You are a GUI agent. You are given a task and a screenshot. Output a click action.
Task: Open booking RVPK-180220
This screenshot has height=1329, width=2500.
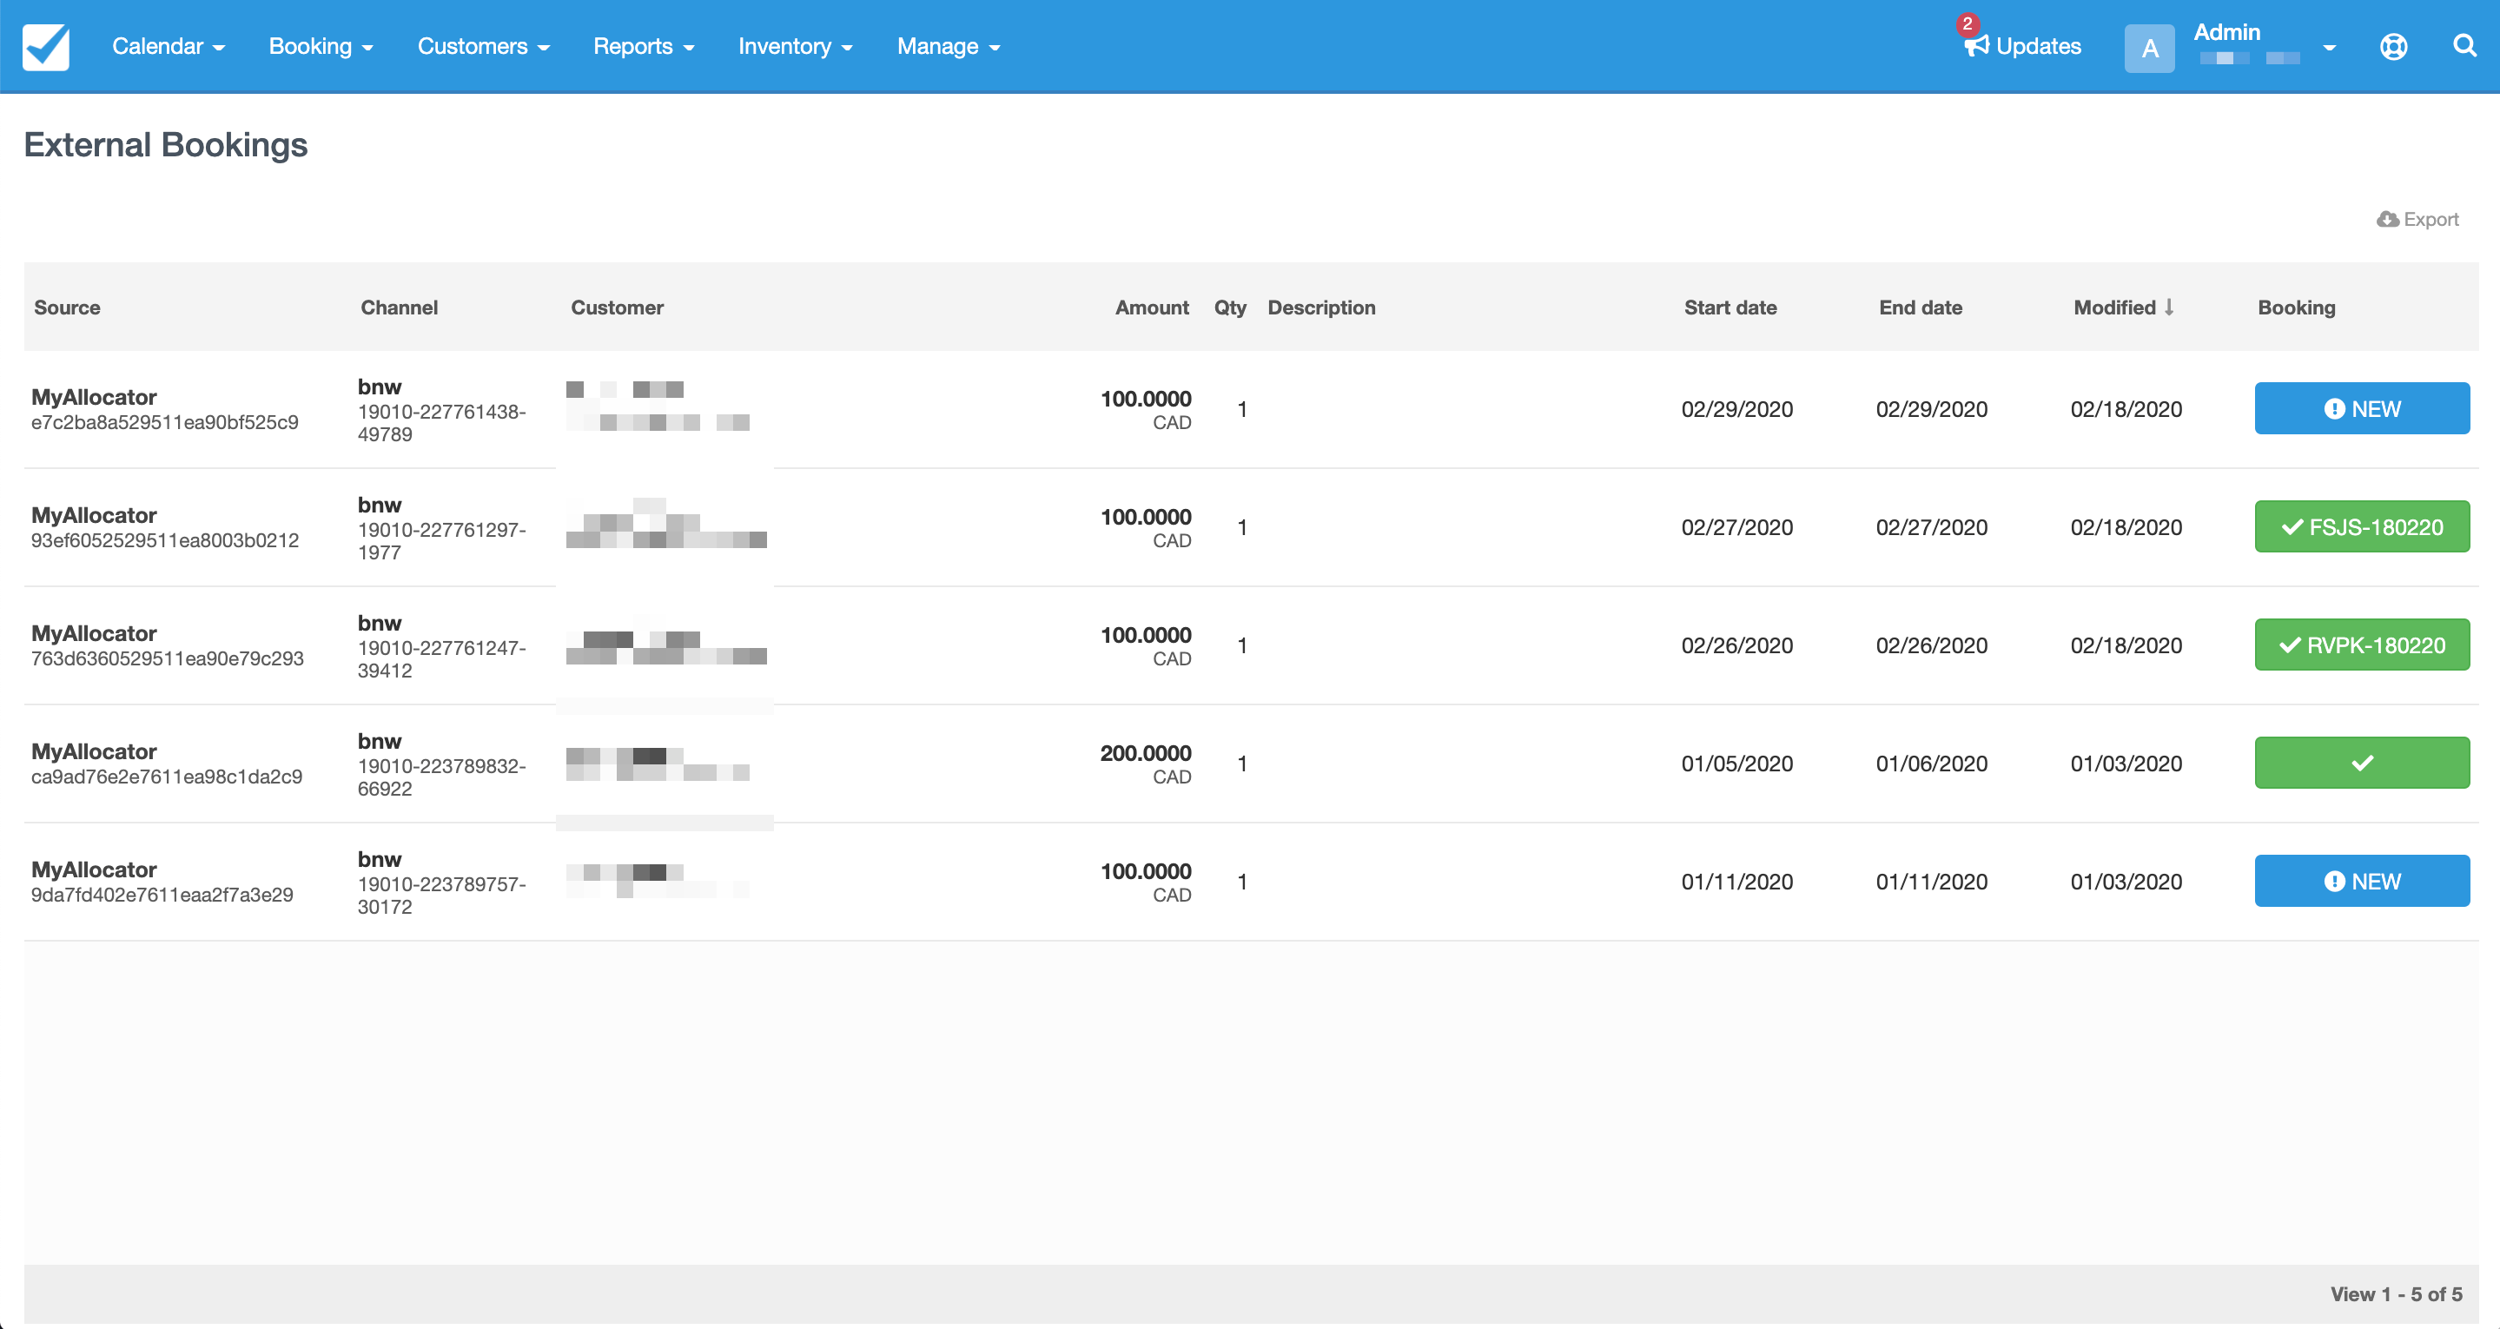(2361, 645)
